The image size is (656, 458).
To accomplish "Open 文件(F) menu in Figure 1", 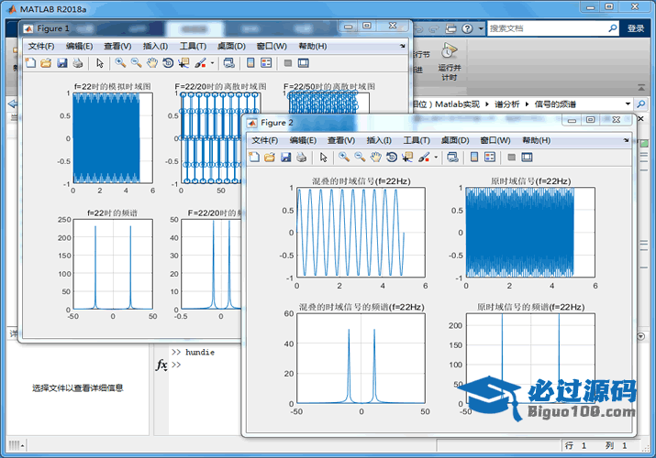I will click(41, 46).
